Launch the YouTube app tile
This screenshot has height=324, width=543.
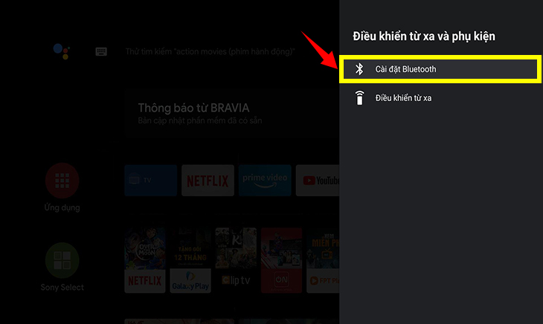click(318, 181)
